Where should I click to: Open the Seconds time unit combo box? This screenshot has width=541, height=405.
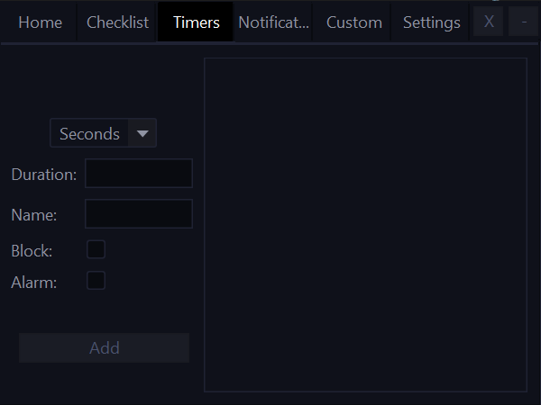click(x=103, y=133)
